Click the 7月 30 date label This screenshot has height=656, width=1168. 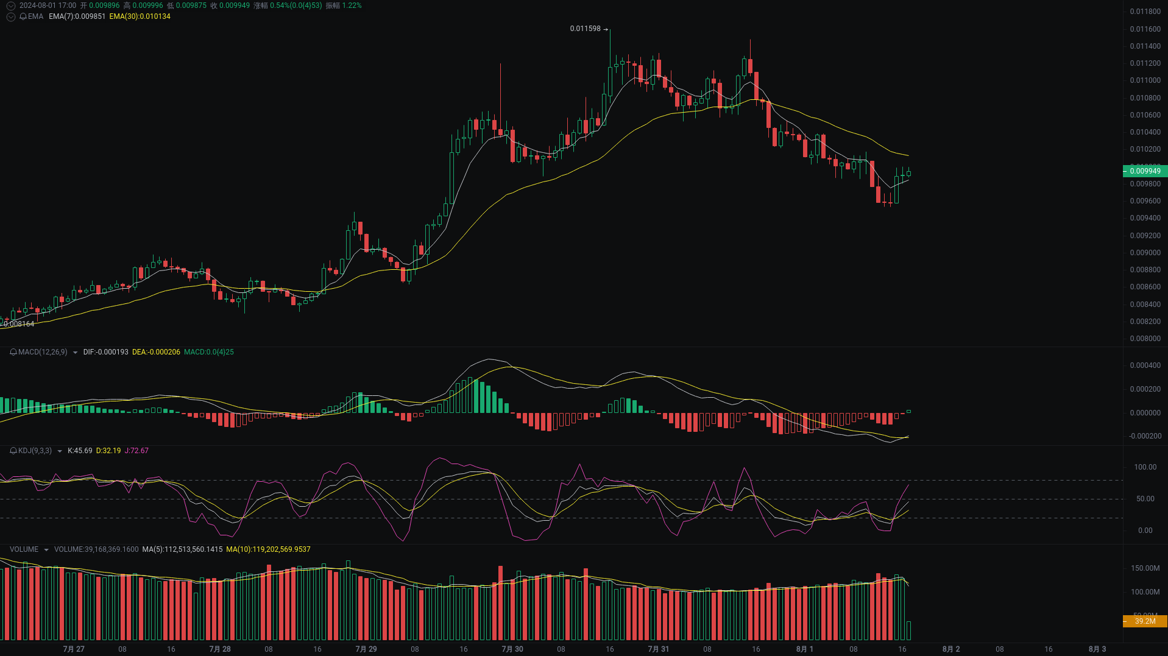tap(512, 649)
